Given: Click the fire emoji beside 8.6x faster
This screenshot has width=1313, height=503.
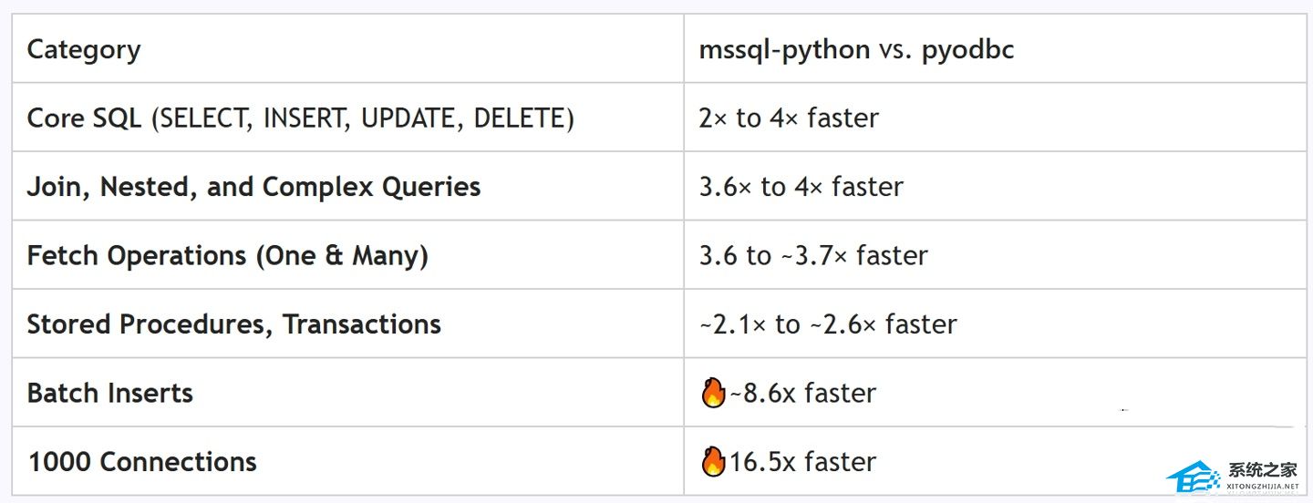Looking at the screenshot, I should (713, 394).
